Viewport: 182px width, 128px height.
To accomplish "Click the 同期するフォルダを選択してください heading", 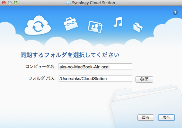I will pyautogui.click(x=70, y=55).
